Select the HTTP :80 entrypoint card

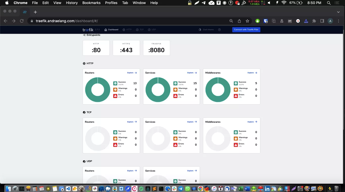(96, 48)
